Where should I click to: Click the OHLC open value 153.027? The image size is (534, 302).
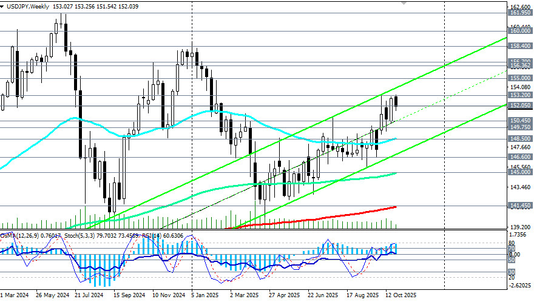64,7
